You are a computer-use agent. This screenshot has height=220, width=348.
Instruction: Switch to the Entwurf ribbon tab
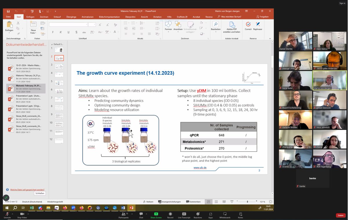pyautogui.click(x=57, y=17)
